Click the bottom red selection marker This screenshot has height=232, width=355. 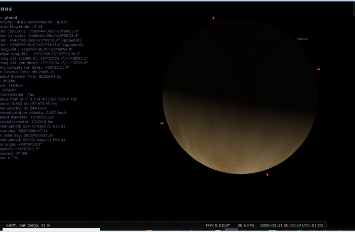point(267,174)
